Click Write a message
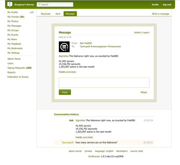Viewport: 180px width, 165px height. [x=161, y=14]
